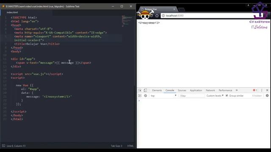271x152 pixels.
Task: Maximize the Sublime Text window
Action: (122, 6)
